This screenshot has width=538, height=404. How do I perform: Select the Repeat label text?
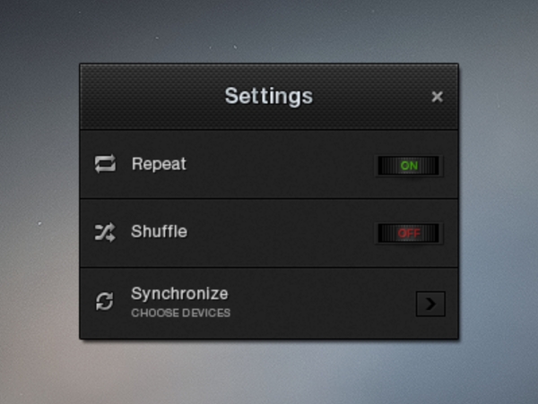(x=159, y=164)
